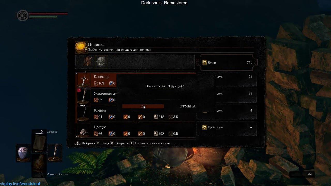Select the Усиленная дубина club icon

(x=84, y=96)
